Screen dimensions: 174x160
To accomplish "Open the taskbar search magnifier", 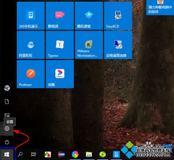I will (x=20, y=154).
